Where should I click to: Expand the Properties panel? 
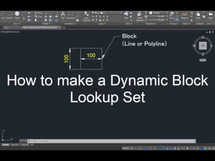tap(150, 24)
